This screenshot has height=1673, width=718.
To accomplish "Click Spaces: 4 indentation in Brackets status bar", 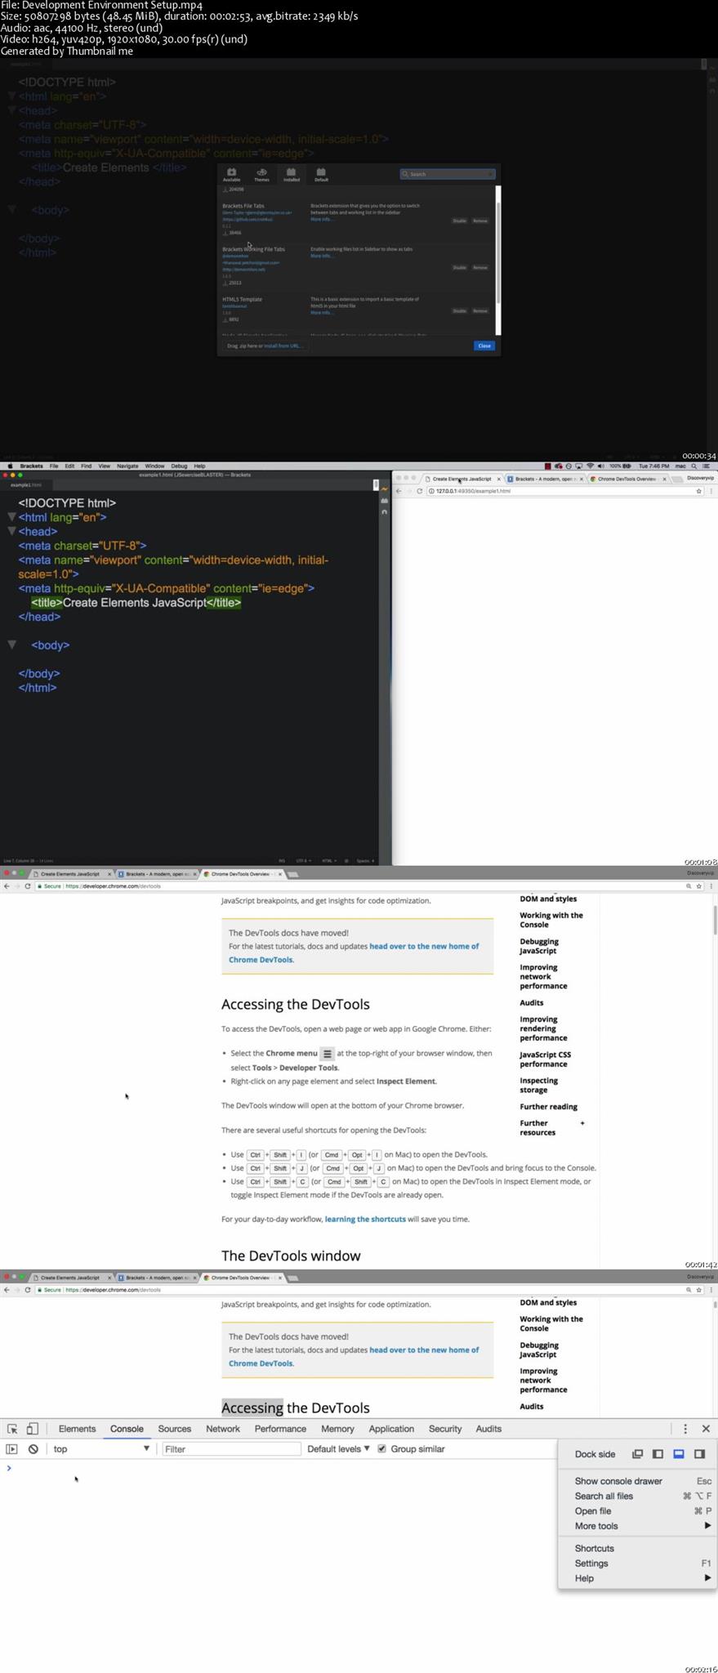I will [365, 860].
